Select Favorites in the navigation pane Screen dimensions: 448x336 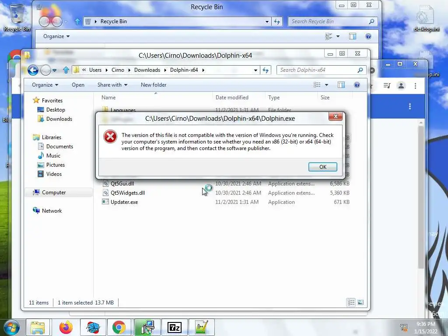(52, 101)
